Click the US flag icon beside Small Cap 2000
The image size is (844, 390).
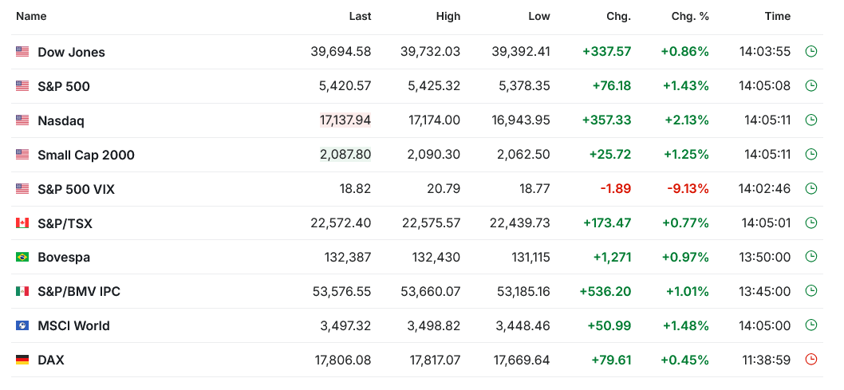(22, 155)
